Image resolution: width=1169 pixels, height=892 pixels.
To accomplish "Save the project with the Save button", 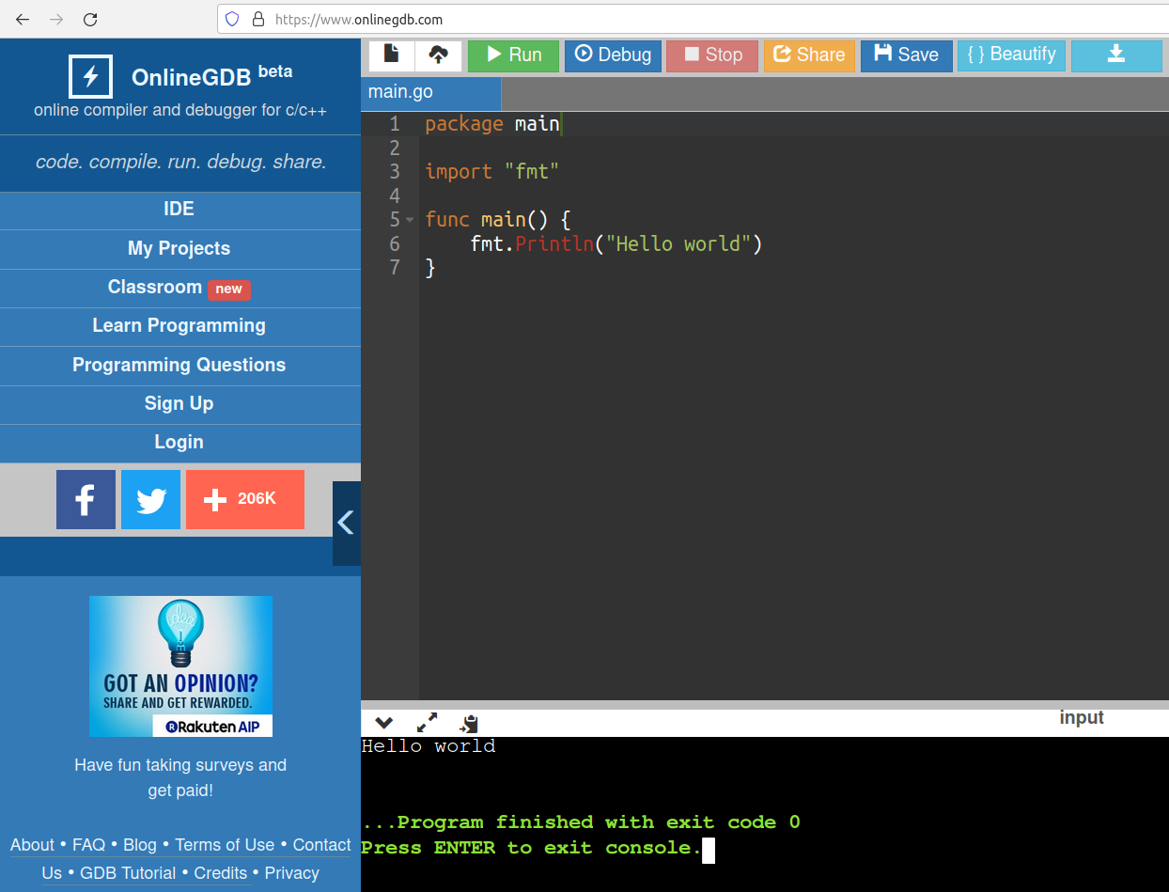I will click(x=907, y=55).
